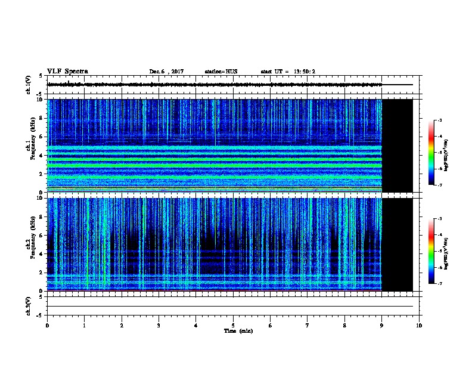Click the ch.2 "Frequency (kHz)" axis label
This screenshot has width=472, height=365.
(33, 237)
